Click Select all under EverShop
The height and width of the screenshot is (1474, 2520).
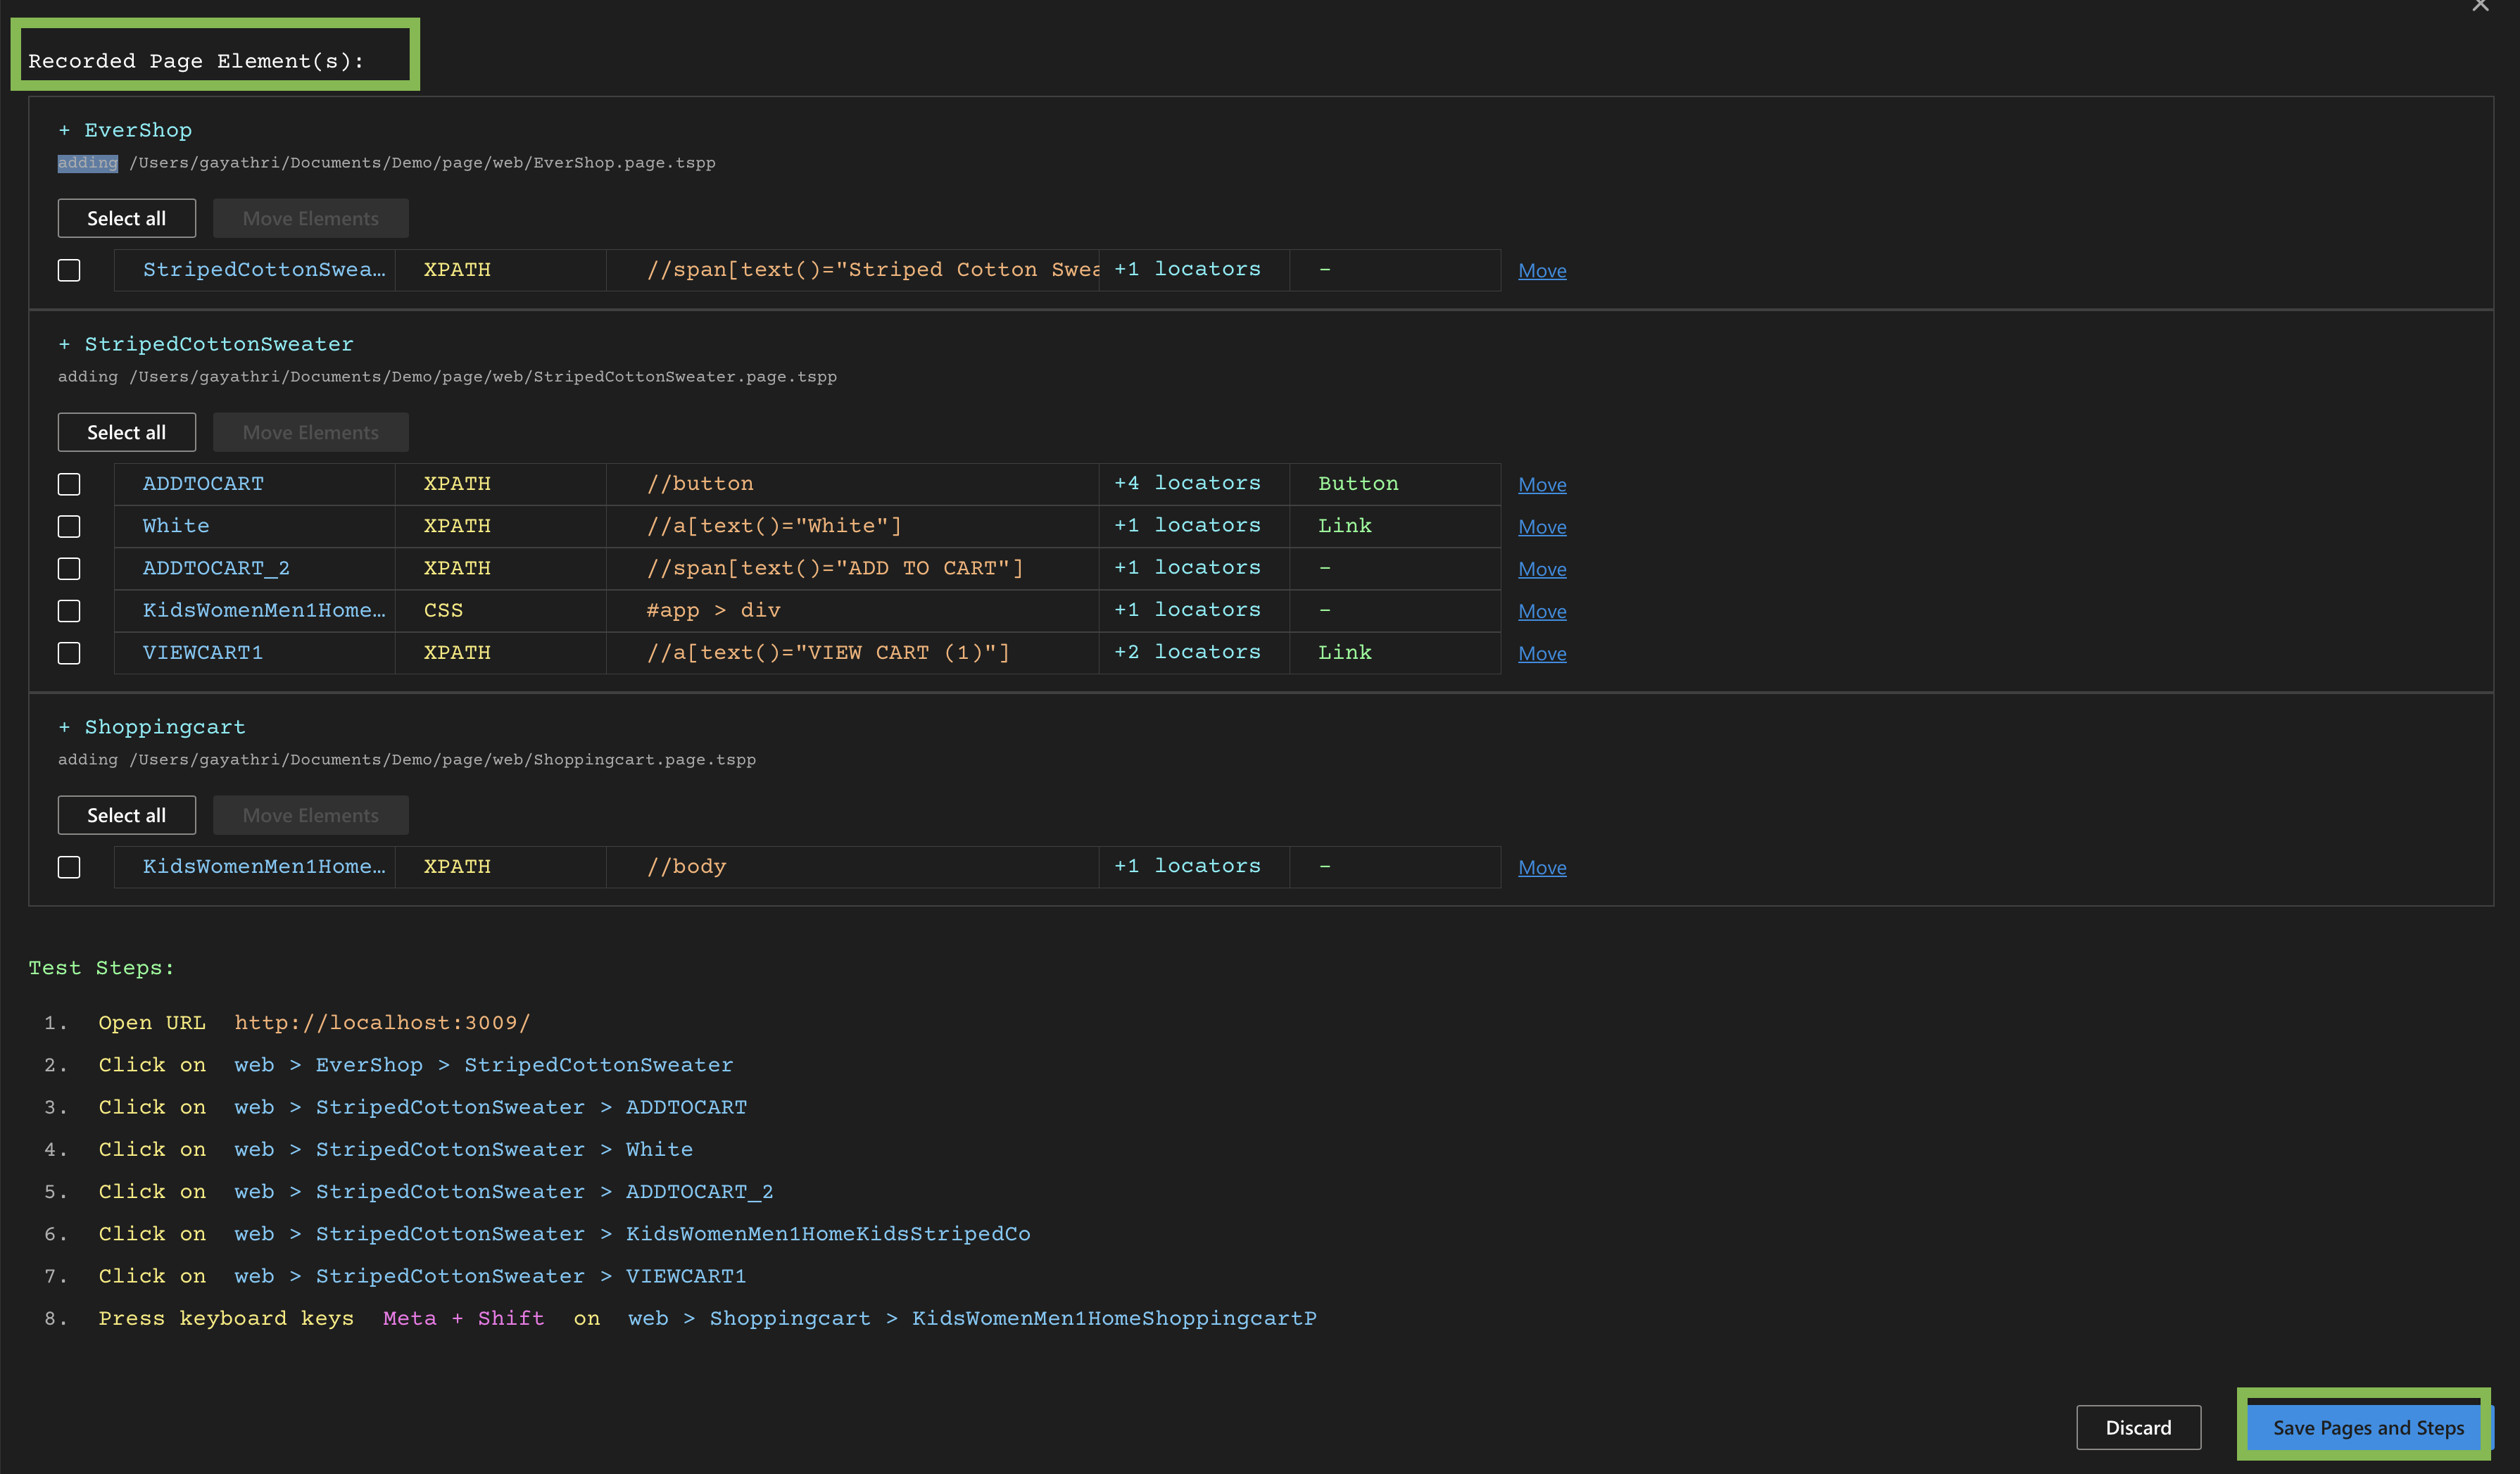pos(126,218)
